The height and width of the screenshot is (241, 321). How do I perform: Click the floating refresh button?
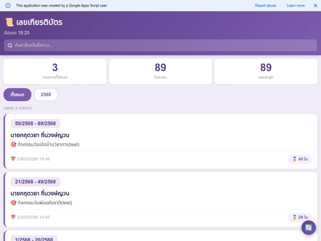coord(309,227)
